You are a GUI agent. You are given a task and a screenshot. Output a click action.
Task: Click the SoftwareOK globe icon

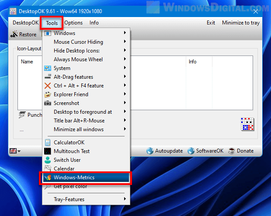(191, 151)
